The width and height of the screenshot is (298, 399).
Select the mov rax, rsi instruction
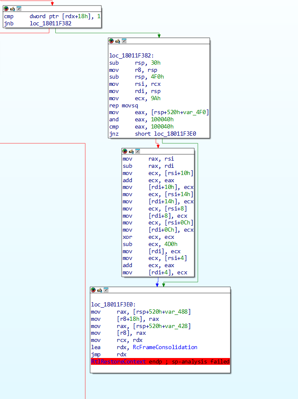tap(148, 159)
